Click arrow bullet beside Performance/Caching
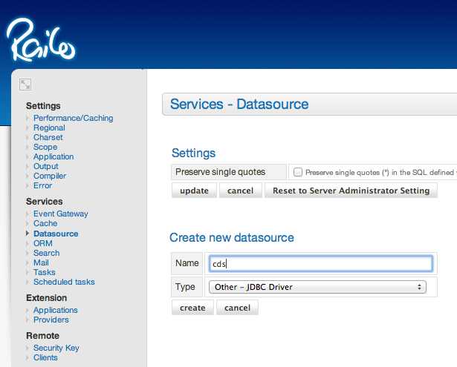The width and height of the screenshot is (457, 367). (27, 118)
